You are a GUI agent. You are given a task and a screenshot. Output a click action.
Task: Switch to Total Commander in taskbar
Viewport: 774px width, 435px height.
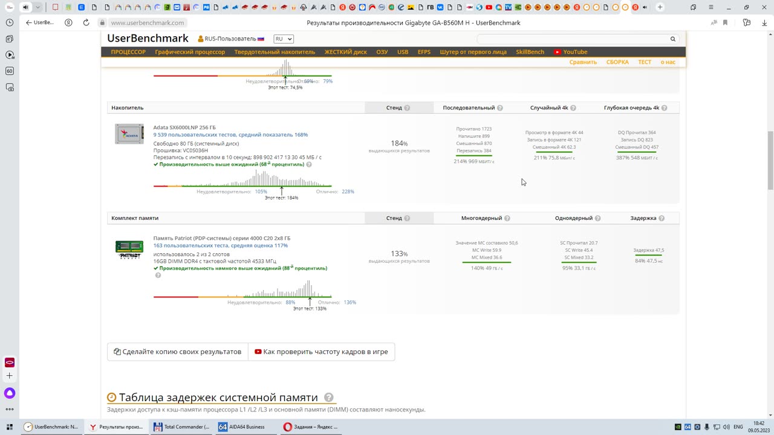click(181, 427)
